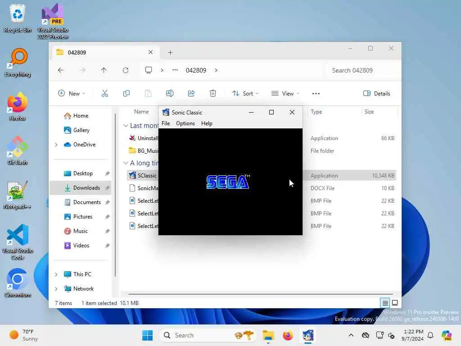461x346 pixels.
Task: Refresh the Explorer folder view
Action: tap(126, 70)
